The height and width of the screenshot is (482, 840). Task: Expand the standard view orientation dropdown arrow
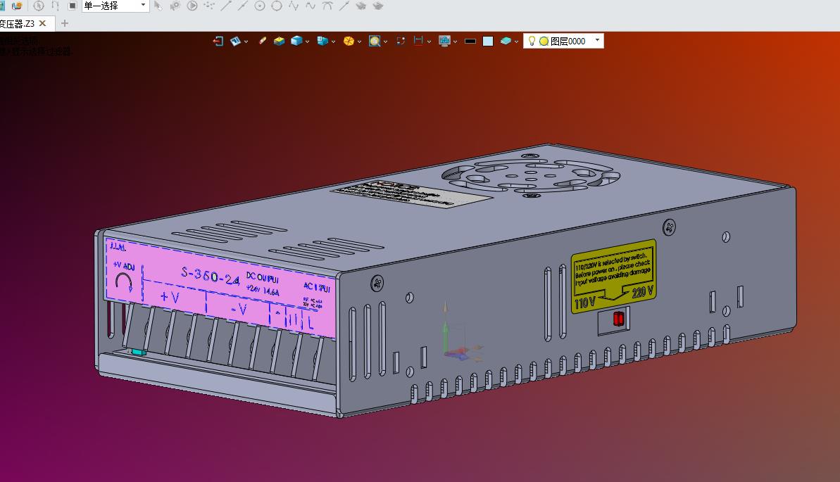click(333, 42)
